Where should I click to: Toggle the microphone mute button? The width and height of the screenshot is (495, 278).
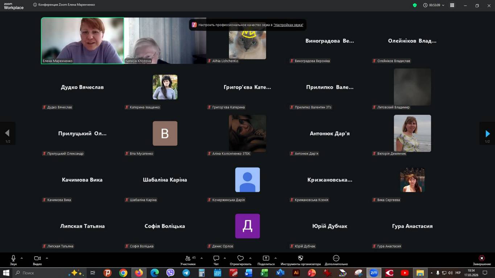(x=13, y=258)
